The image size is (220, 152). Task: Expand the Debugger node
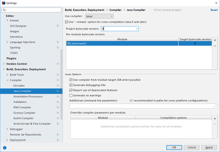(7, 129)
